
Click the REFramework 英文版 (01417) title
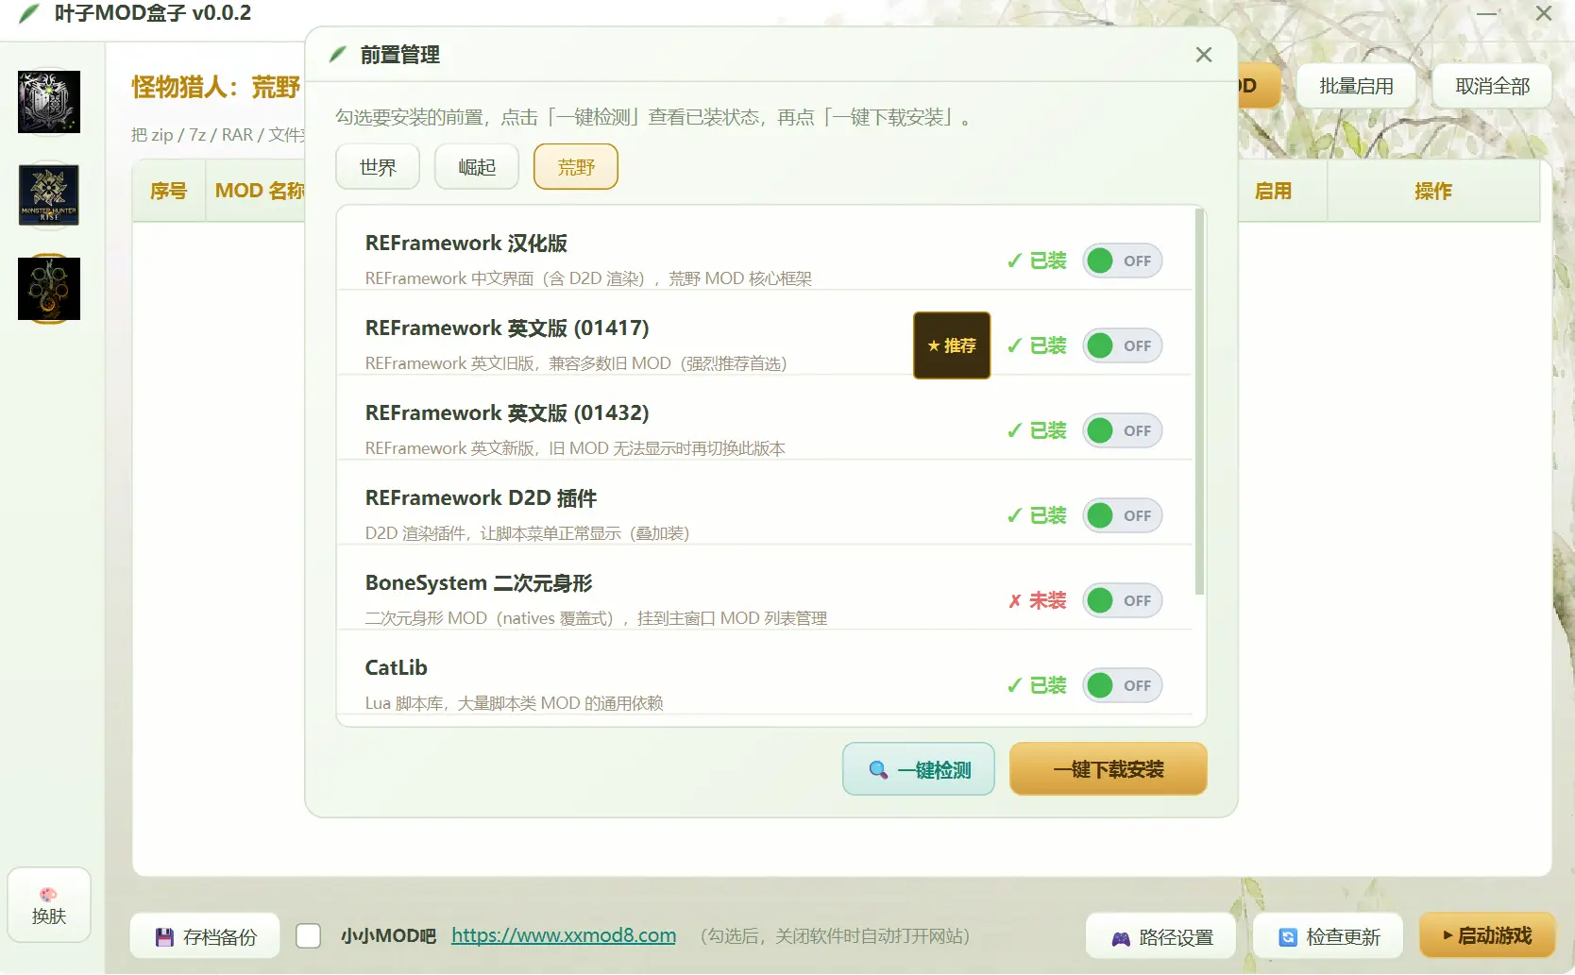point(507,328)
